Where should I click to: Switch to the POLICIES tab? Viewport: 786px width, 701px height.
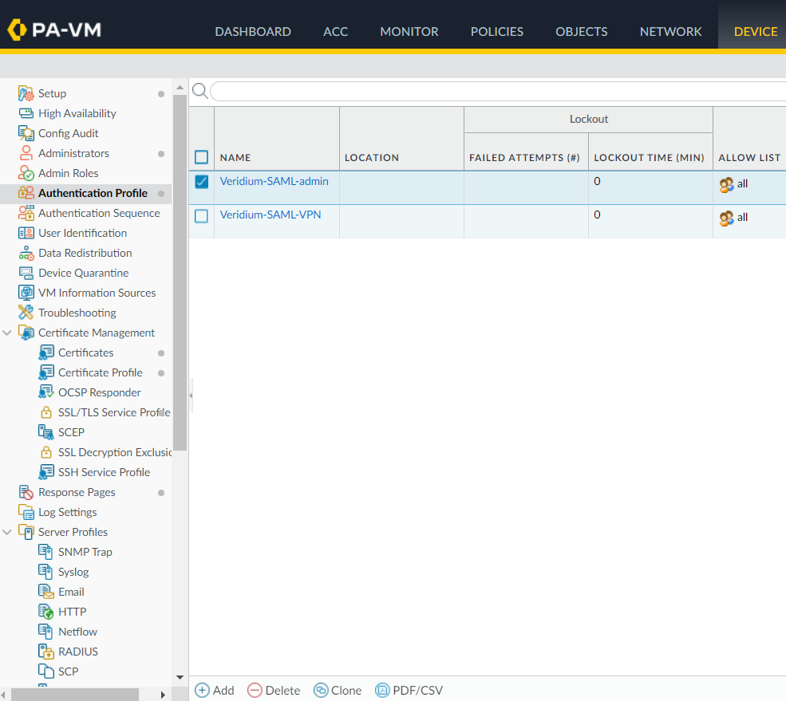(x=496, y=32)
